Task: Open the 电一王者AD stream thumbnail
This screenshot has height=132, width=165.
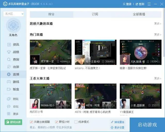Action: point(96,52)
